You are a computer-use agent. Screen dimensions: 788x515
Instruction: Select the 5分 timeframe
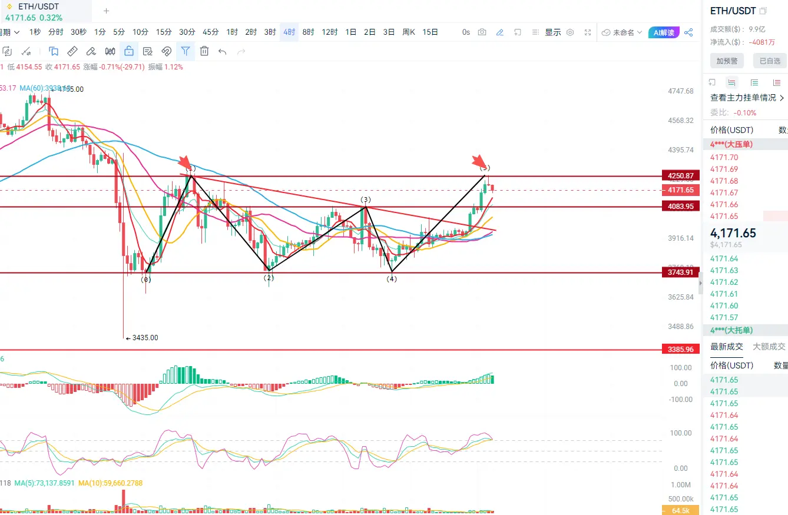click(119, 32)
